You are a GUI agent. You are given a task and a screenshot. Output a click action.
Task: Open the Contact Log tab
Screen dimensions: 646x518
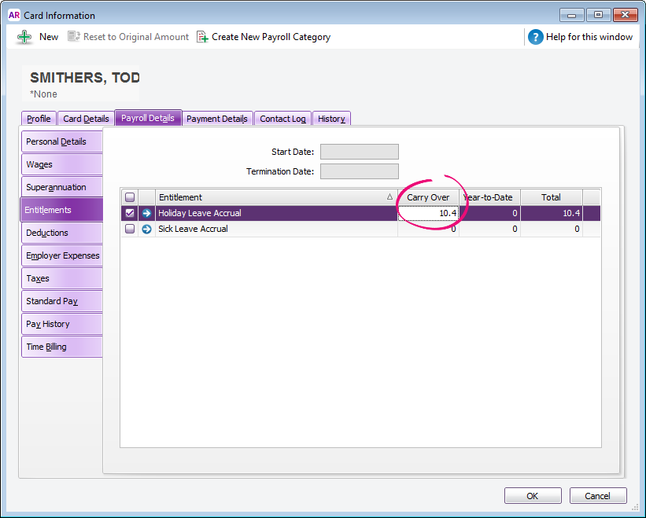282,119
